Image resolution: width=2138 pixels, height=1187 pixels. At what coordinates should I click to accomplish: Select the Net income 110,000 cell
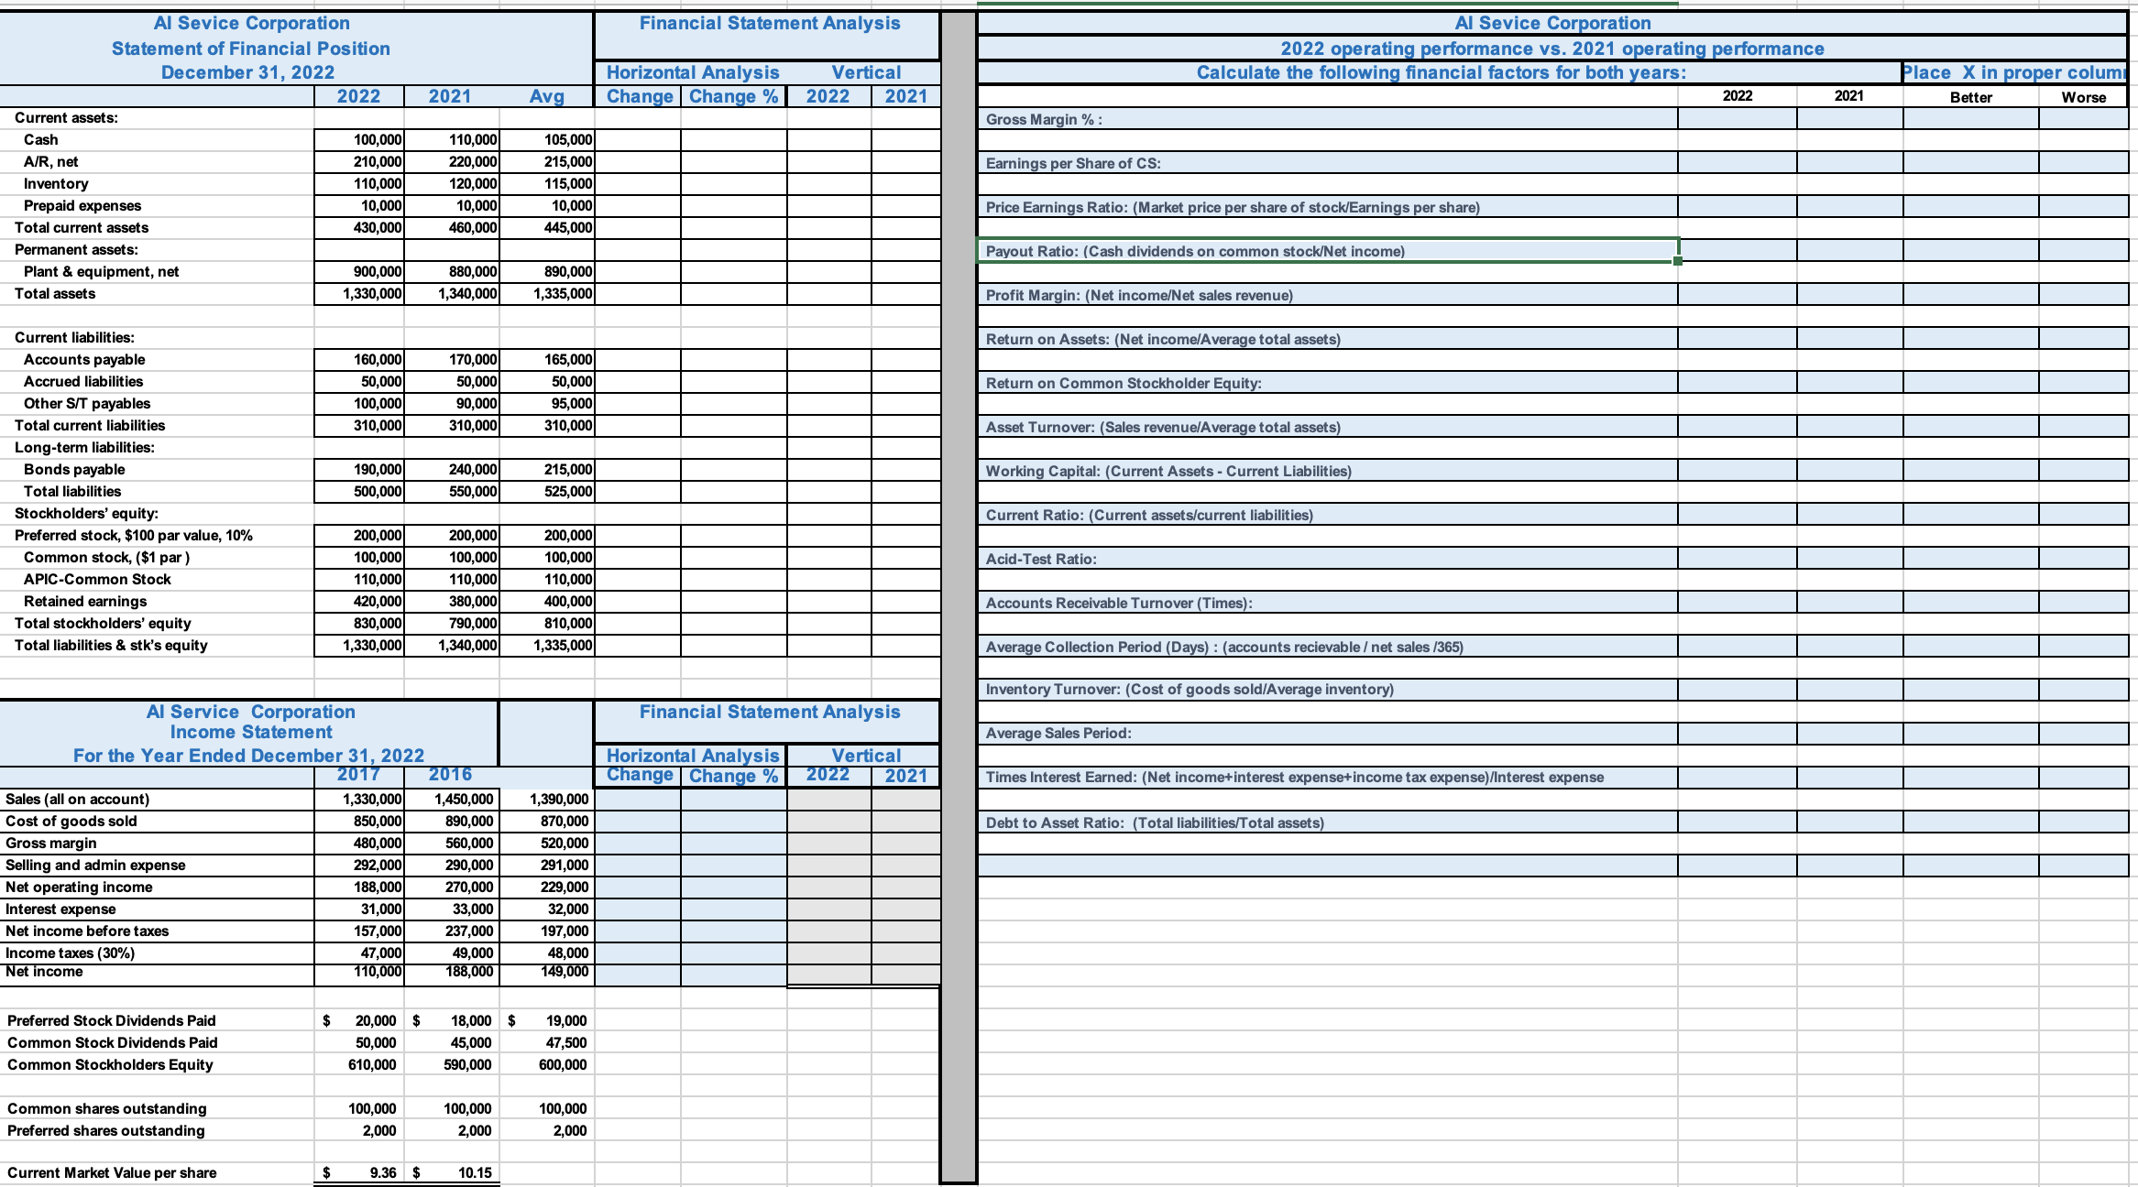[x=378, y=971]
